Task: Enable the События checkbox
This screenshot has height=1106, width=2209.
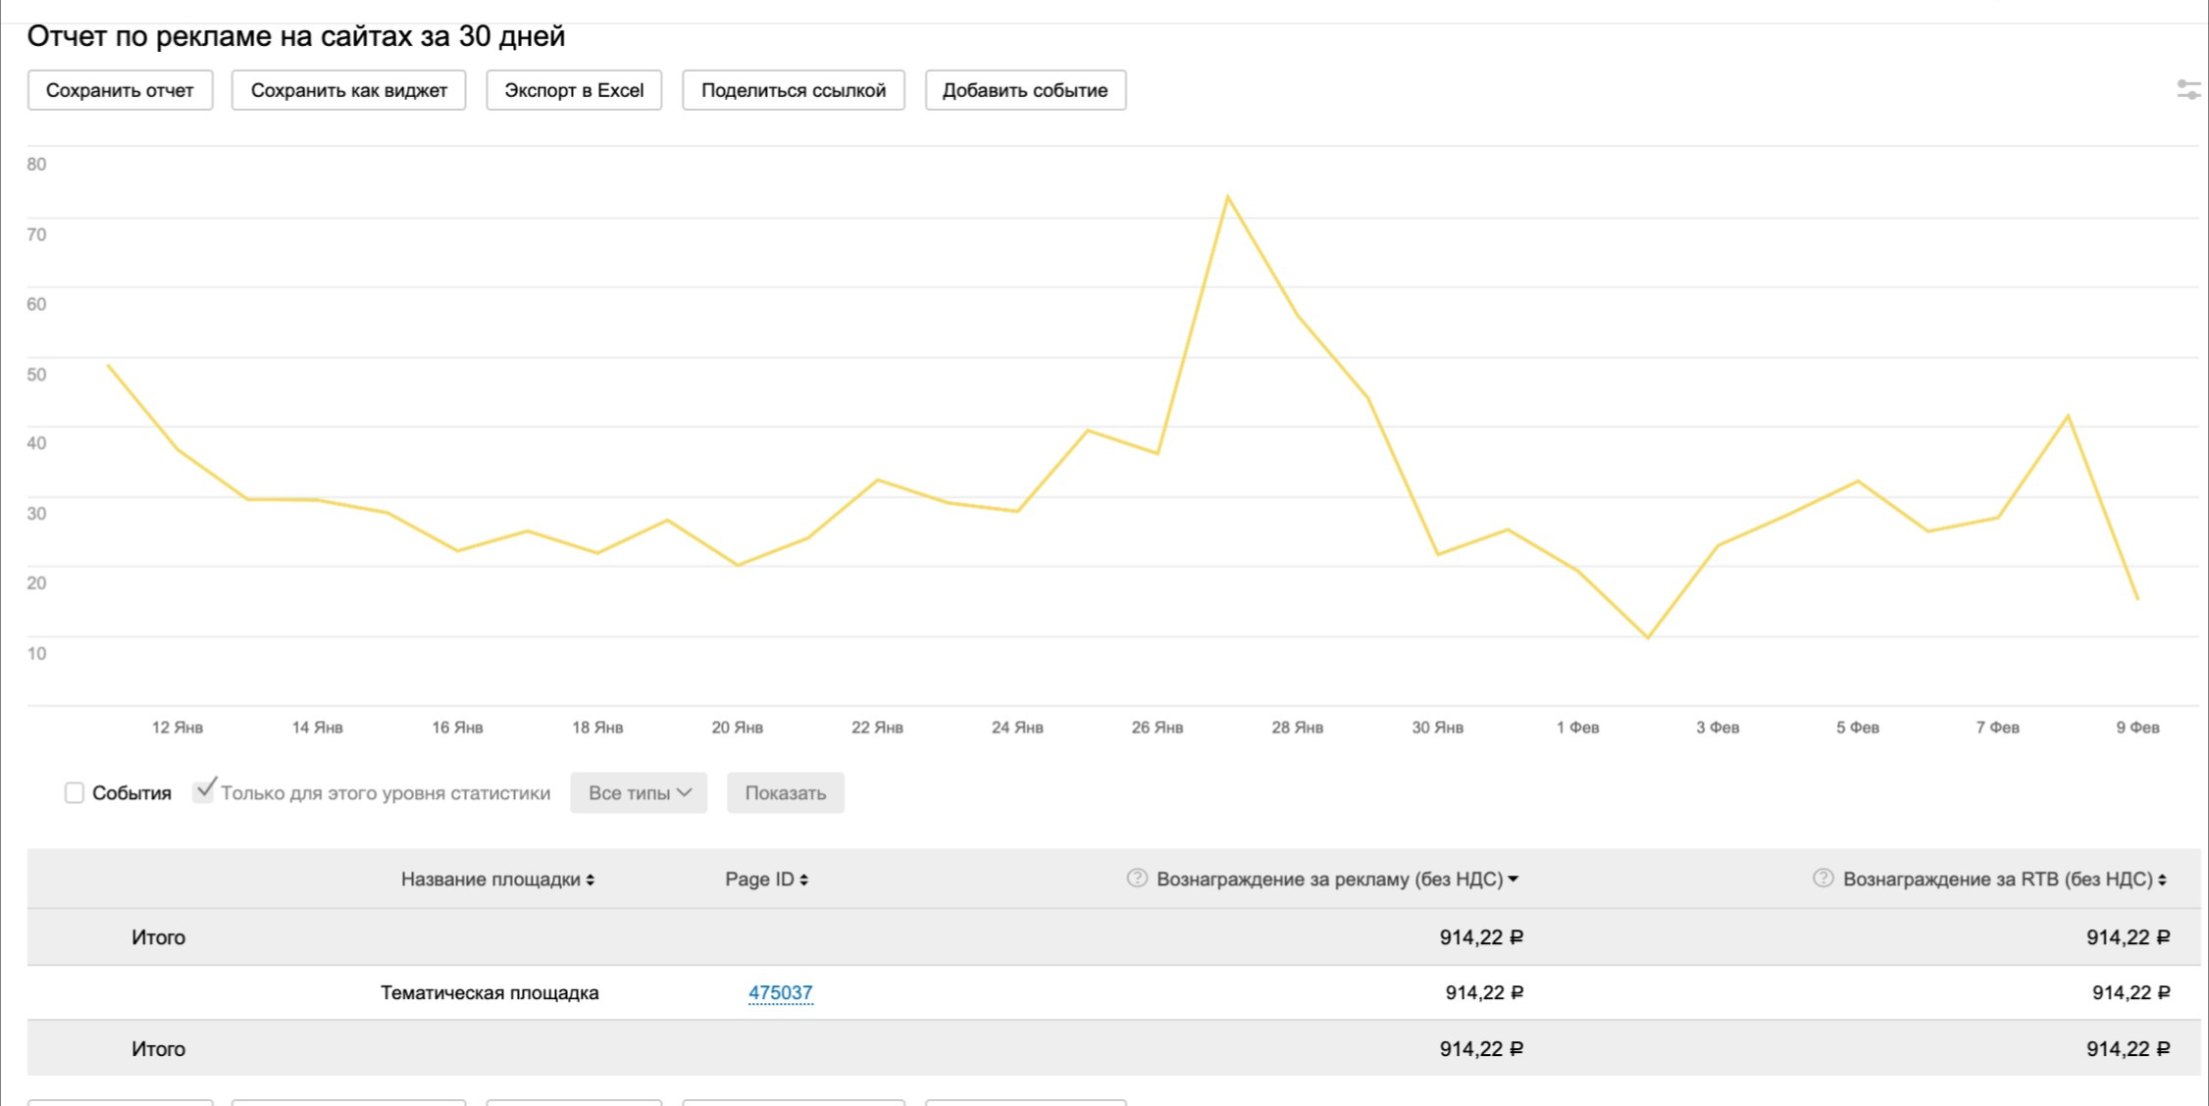Action: pyautogui.click(x=75, y=792)
